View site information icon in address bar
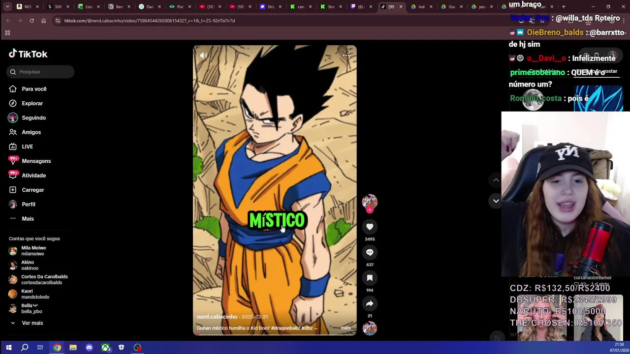The image size is (630, 354). pyautogui.click(x=58, y=21)
